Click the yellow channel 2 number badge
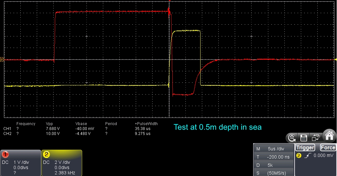This screenshot has height=176, width=337. pyautogui.click(x=46, y=154)
